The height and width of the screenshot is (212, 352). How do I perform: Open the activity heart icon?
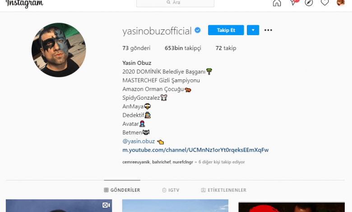coord(324,2)
